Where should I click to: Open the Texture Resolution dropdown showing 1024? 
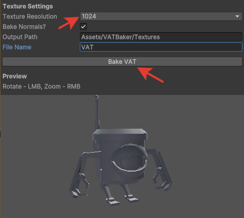pyautogui.click(x=161, y=16)
